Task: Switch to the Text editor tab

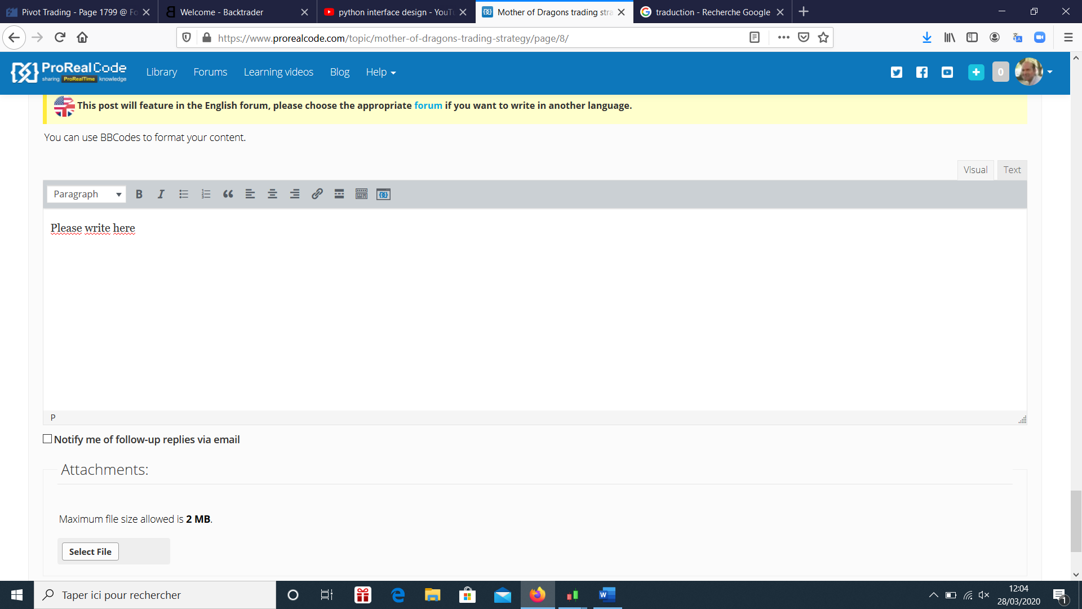Action: pyautogui.click(x=1012, y=170)
